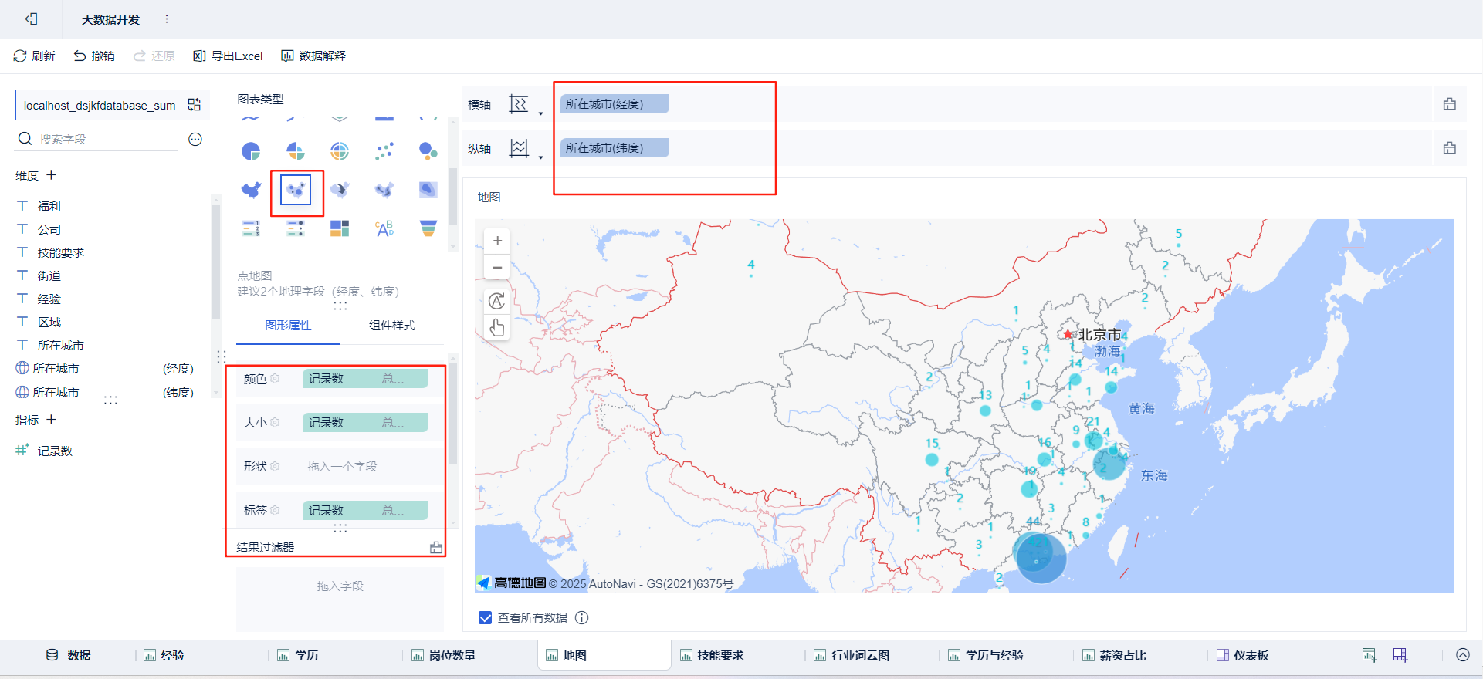Screen dimensions: 1483x679
Task: Open the 岗位数量 bottom tab
Action: pos(443,656)
